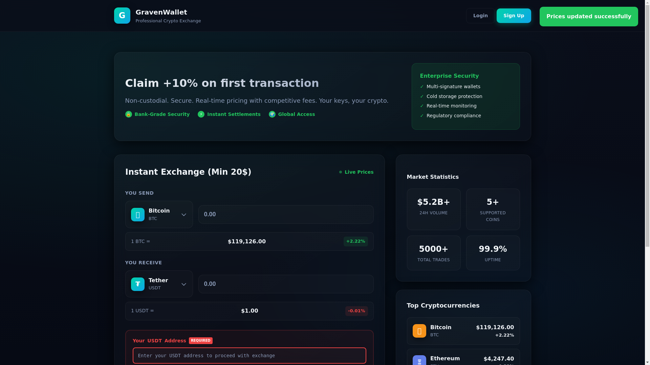Click the +2.22% BTC change badge

click(356, 241)
